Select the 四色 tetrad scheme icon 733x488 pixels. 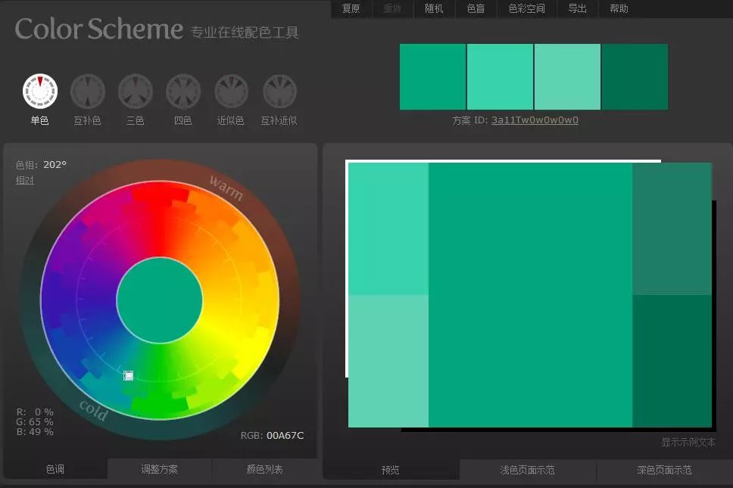(183, 91)
